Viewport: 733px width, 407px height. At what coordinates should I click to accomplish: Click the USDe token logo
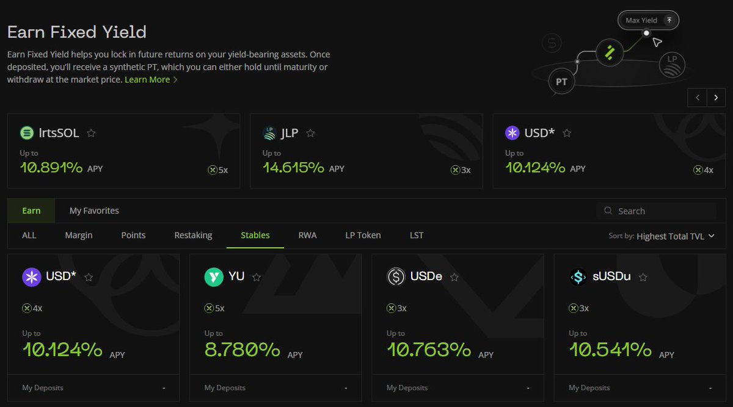[396, 276]
